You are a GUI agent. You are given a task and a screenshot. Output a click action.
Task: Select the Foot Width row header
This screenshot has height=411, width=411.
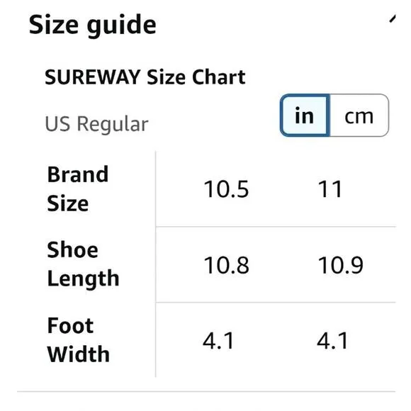(x=78, y=339)
